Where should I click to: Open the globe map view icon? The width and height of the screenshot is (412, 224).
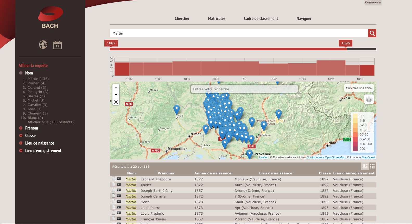pyautogui.click(x=43, y=45)
